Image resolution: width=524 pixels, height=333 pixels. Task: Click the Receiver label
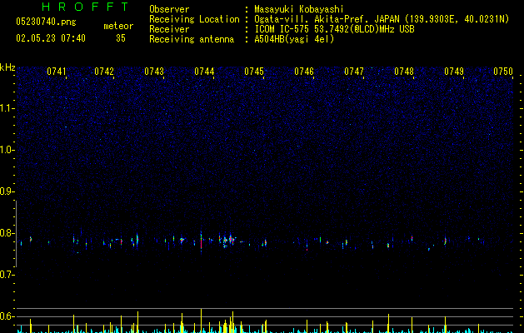point(169,29)
